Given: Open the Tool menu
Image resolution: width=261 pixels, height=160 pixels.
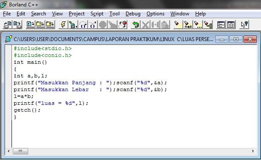Looking at the screenshot, I should pos(114,14).
